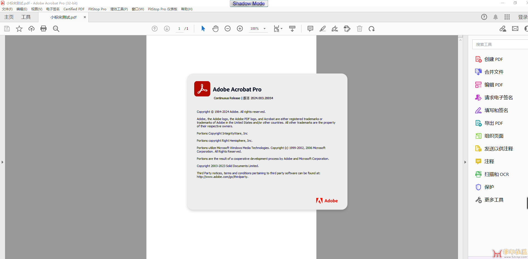Go to previous page arrow
This screenshot has width=528, height=259.
[155, 29]
